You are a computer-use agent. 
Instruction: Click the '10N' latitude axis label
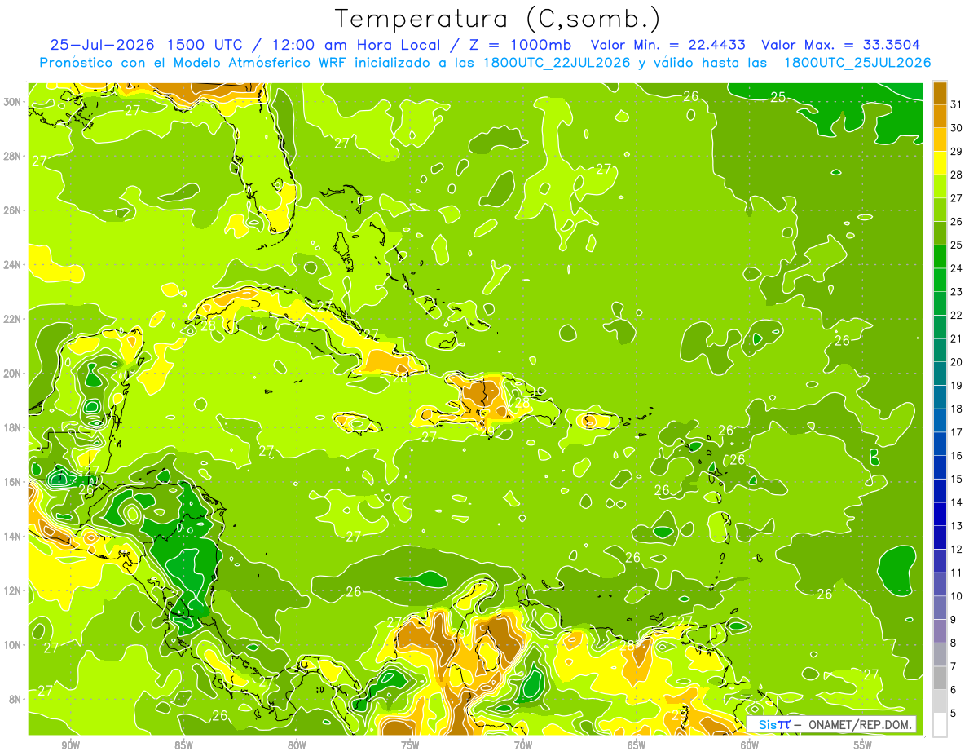coord(11,645)
